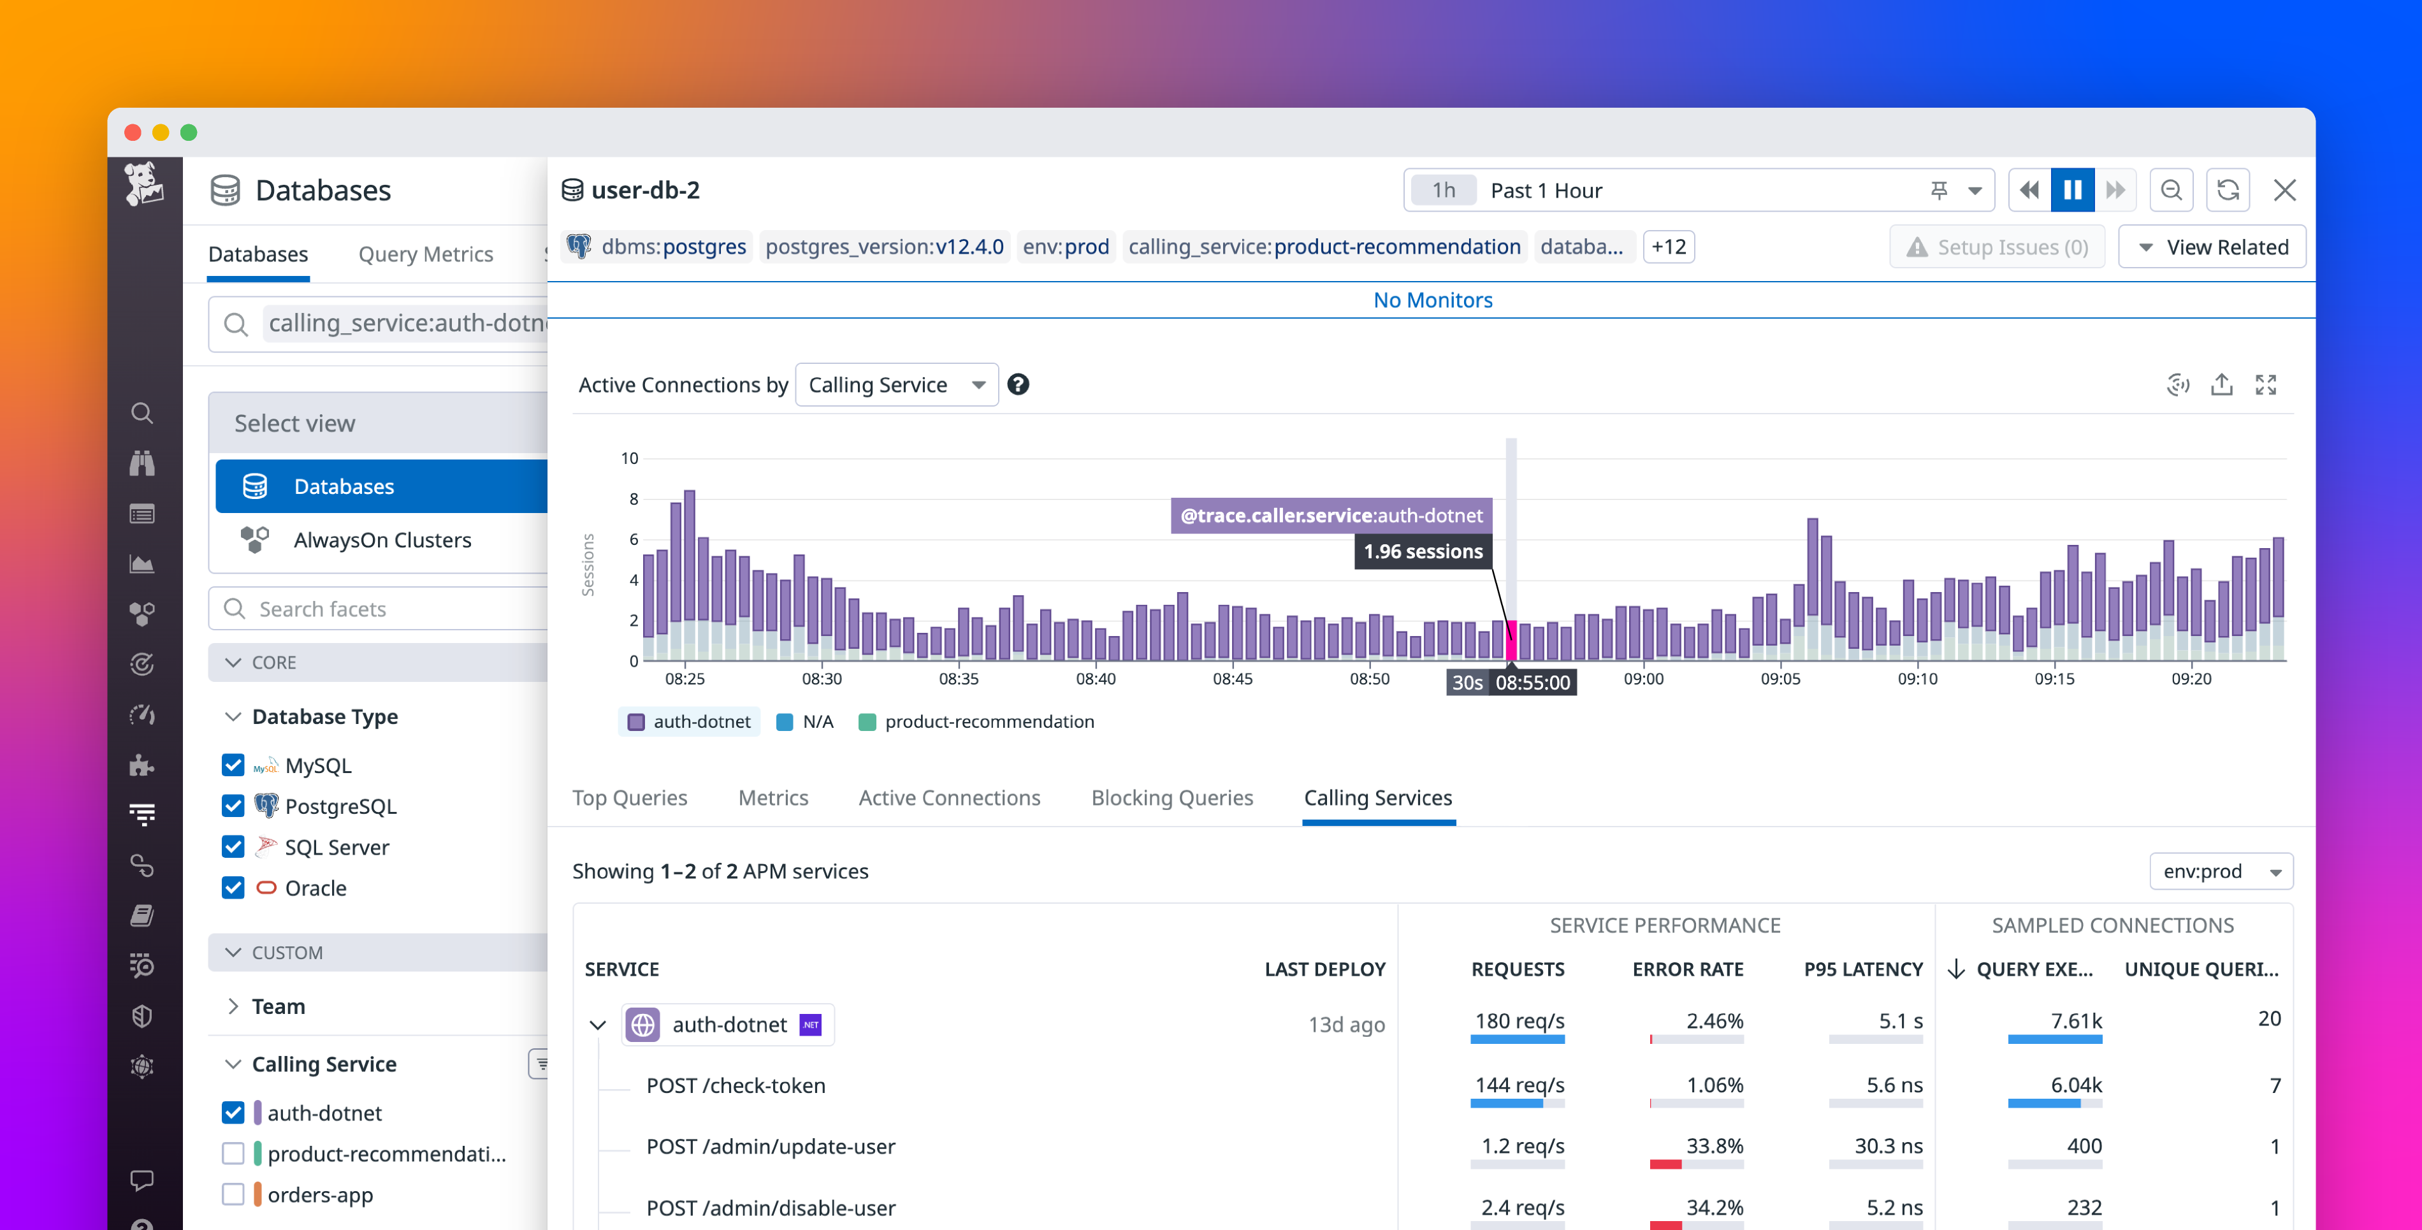
Task: Open the help chat bubble icon in sidebar
Action: point(142,1181)
